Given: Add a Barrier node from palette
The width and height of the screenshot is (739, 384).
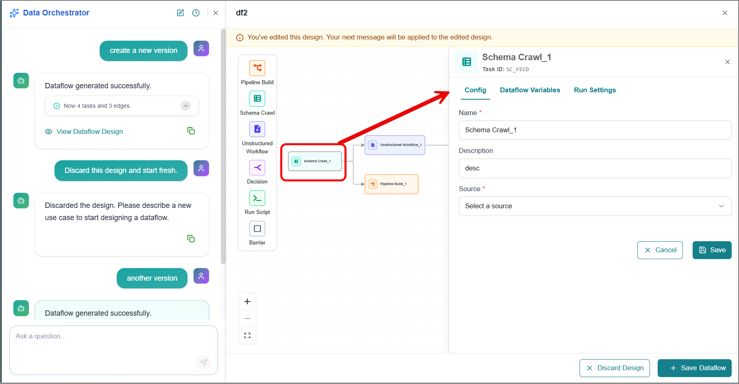Looking at the screenshot, I should click(x=257, y=229).
